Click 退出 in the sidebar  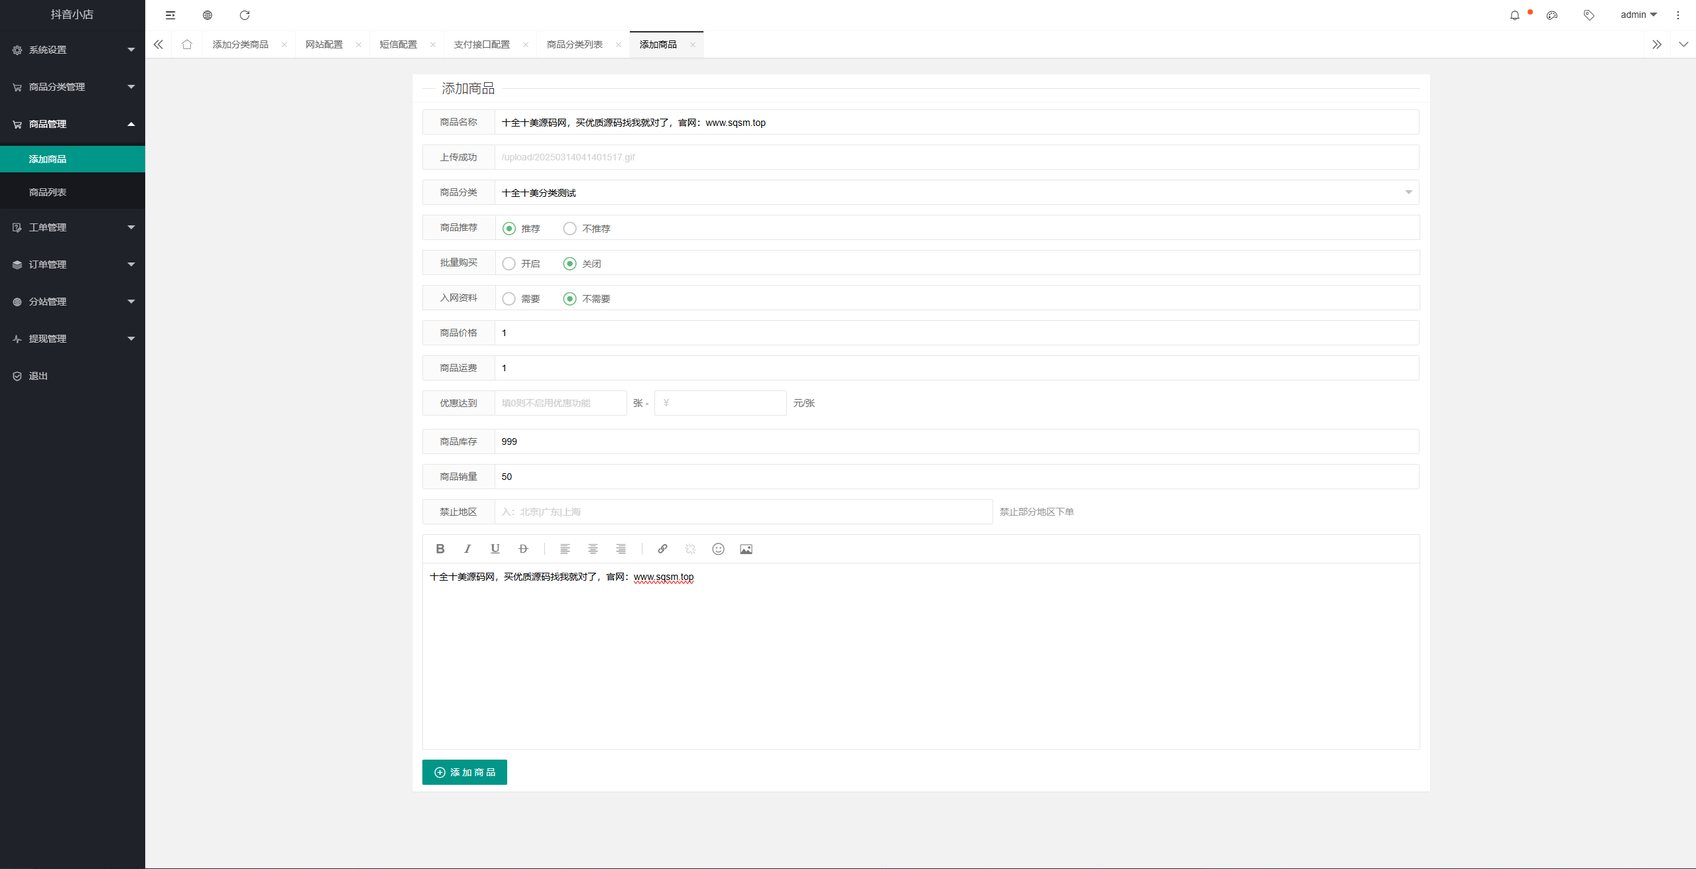(x=38, y=376)
